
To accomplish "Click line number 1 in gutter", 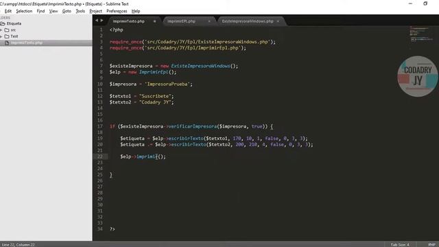I will tap(102, 30).
